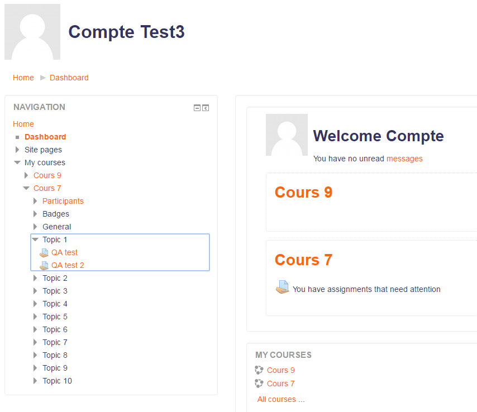Select Topic 1 label in tree
The width and height of the screenshot is (477, 412).
54,239
